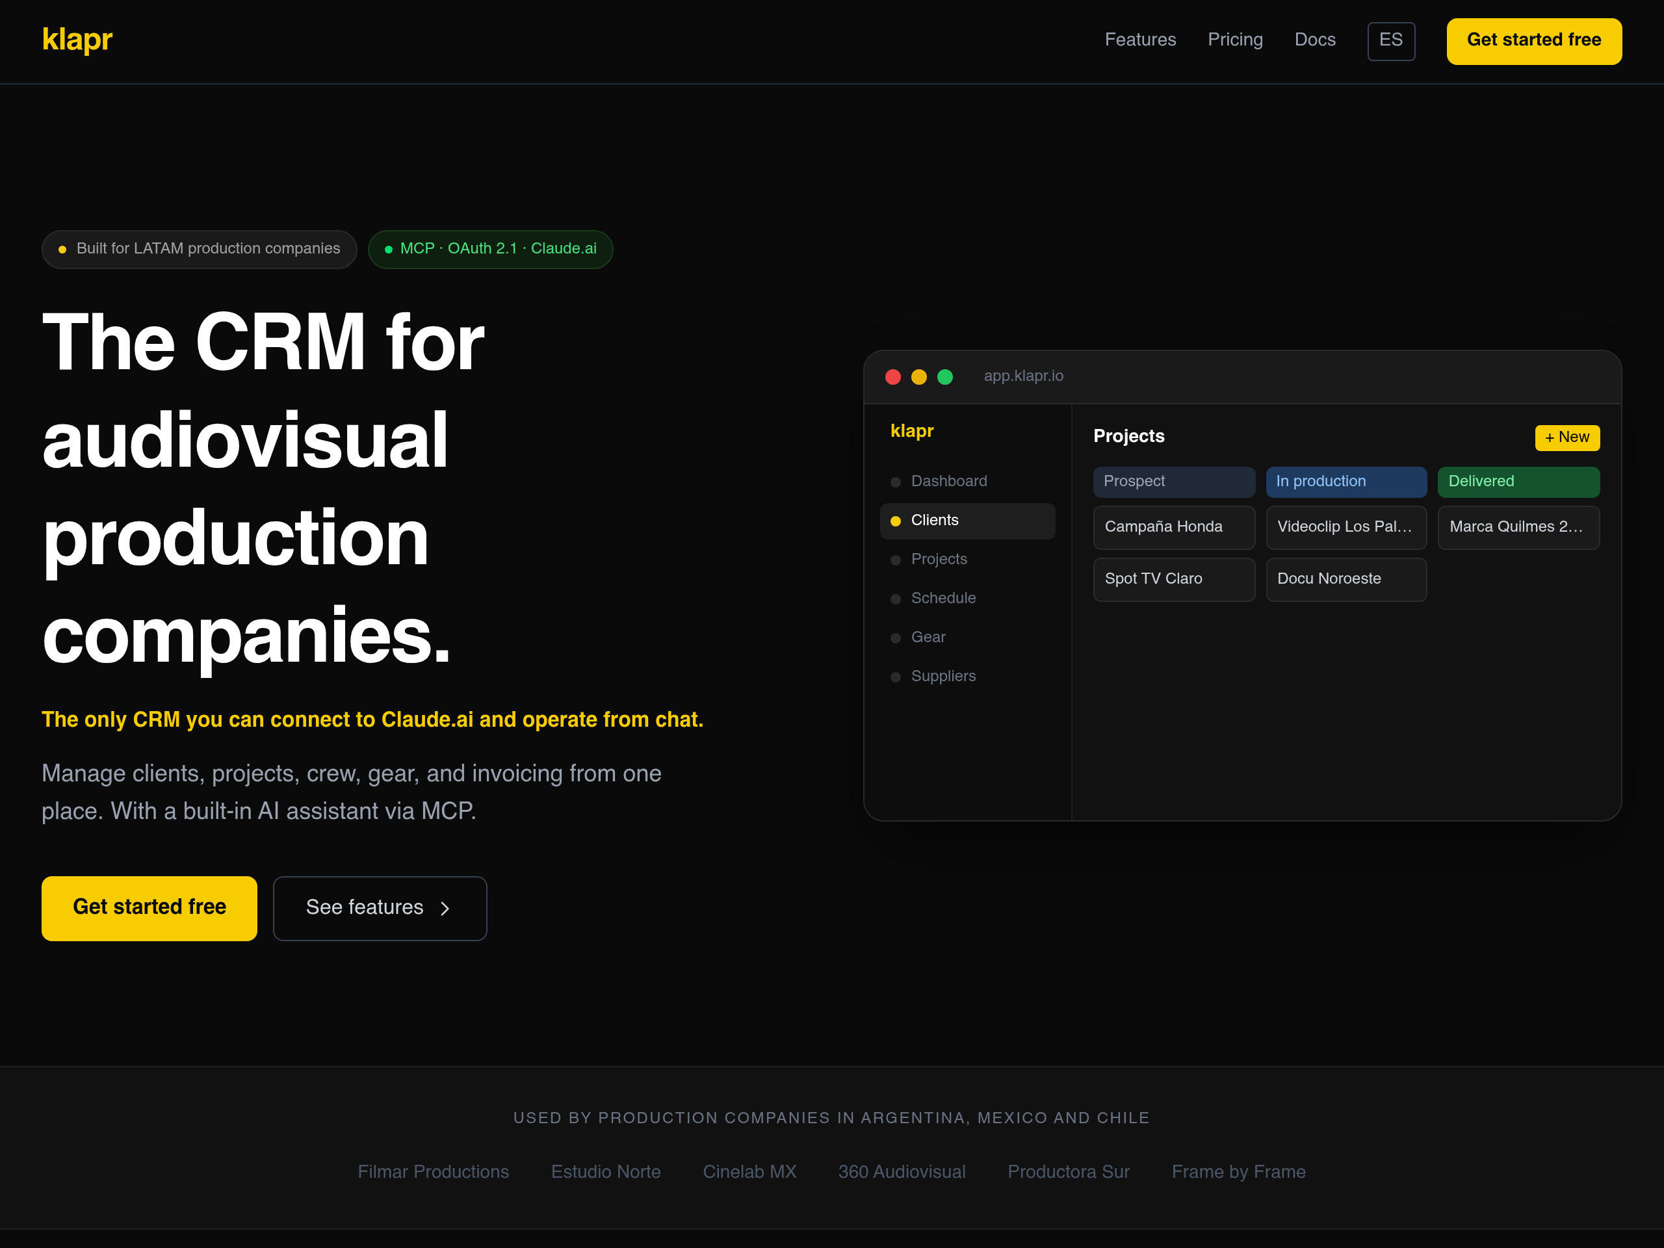1664x1248 pixels.
Task: Click the Prospect column header
Action: [1173, 482]
